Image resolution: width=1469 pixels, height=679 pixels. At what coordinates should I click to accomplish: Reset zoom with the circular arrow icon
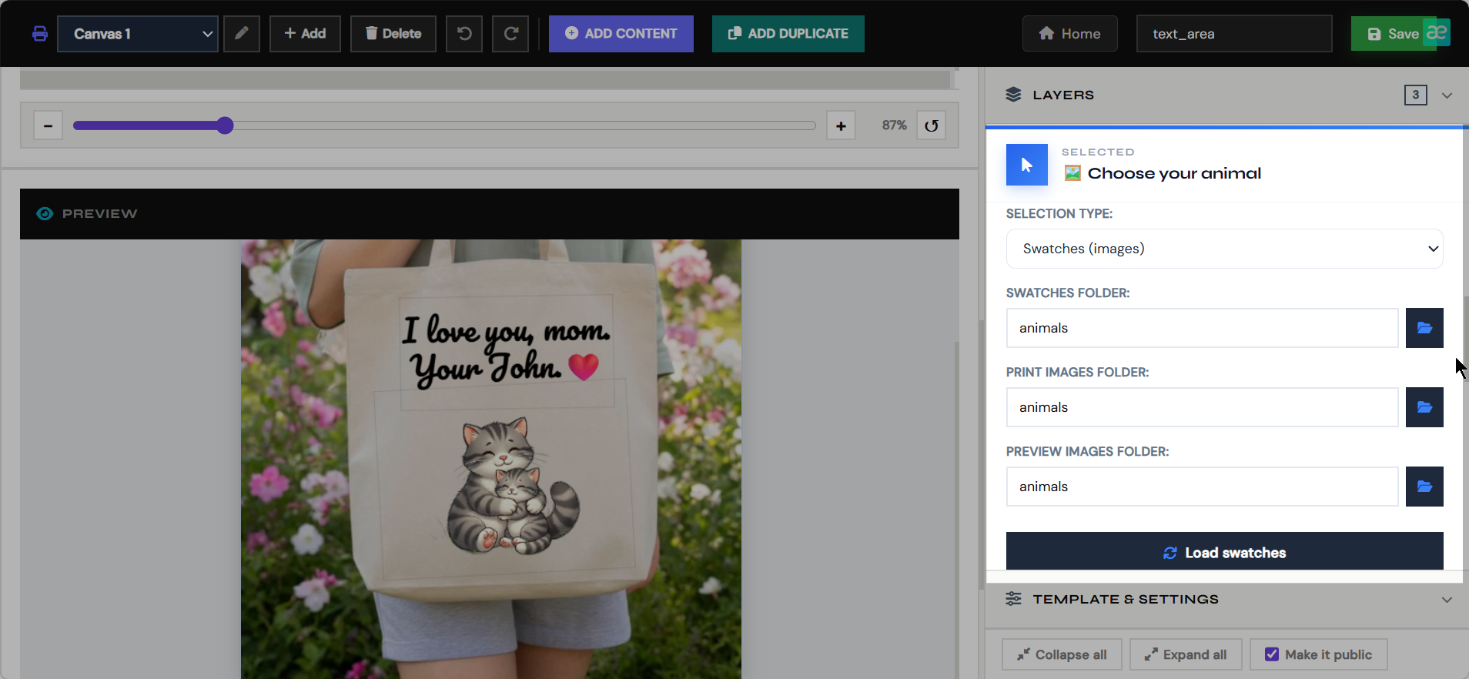tap(932, 125)
